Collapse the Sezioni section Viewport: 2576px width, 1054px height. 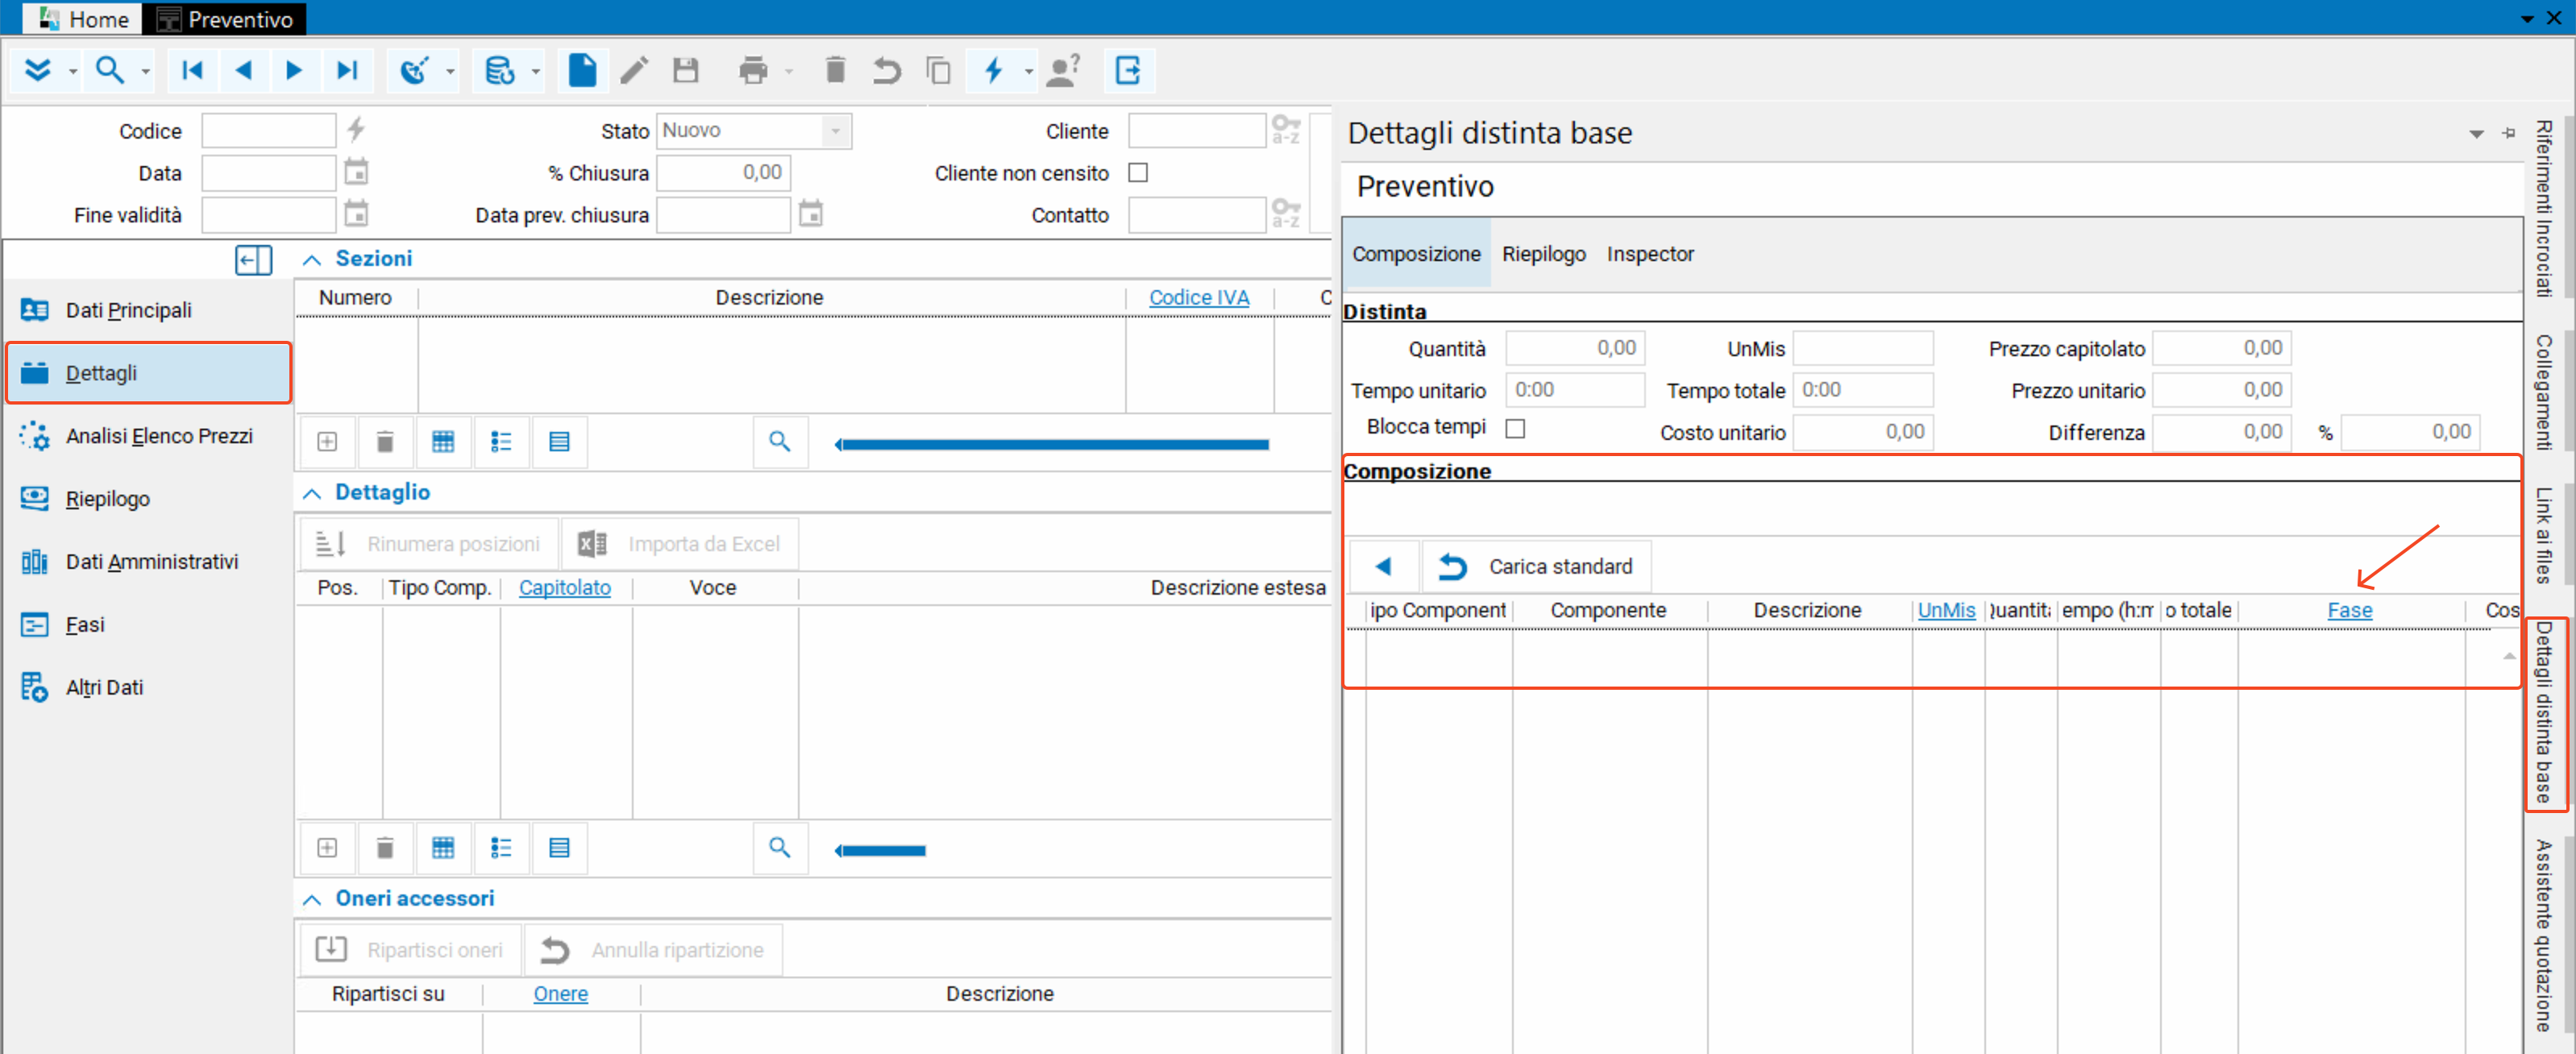click(x=312, y=259)
